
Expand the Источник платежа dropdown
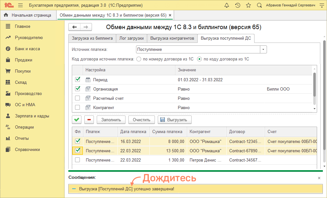pyautogui.click(x=263, y=50)
